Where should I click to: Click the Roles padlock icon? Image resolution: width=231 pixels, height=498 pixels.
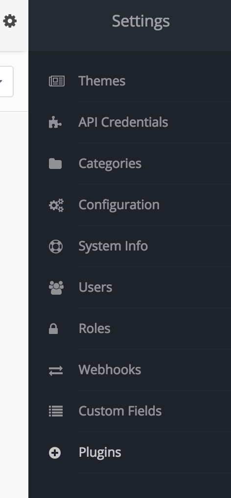(x=53, y=329)
